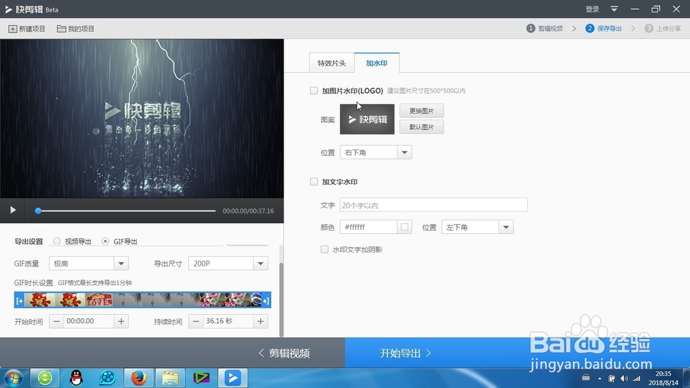Open the Windows Start menu
Image resolution: width=690 pixels, height=388 pixels.
(x=12, y=378)
